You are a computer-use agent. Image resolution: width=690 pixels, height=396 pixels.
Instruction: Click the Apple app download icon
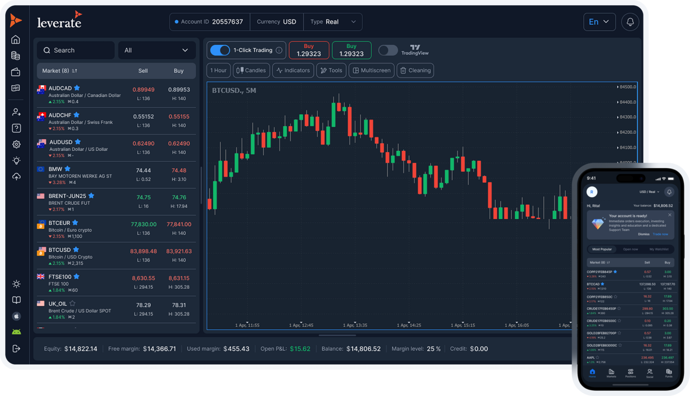click(16, 316)
